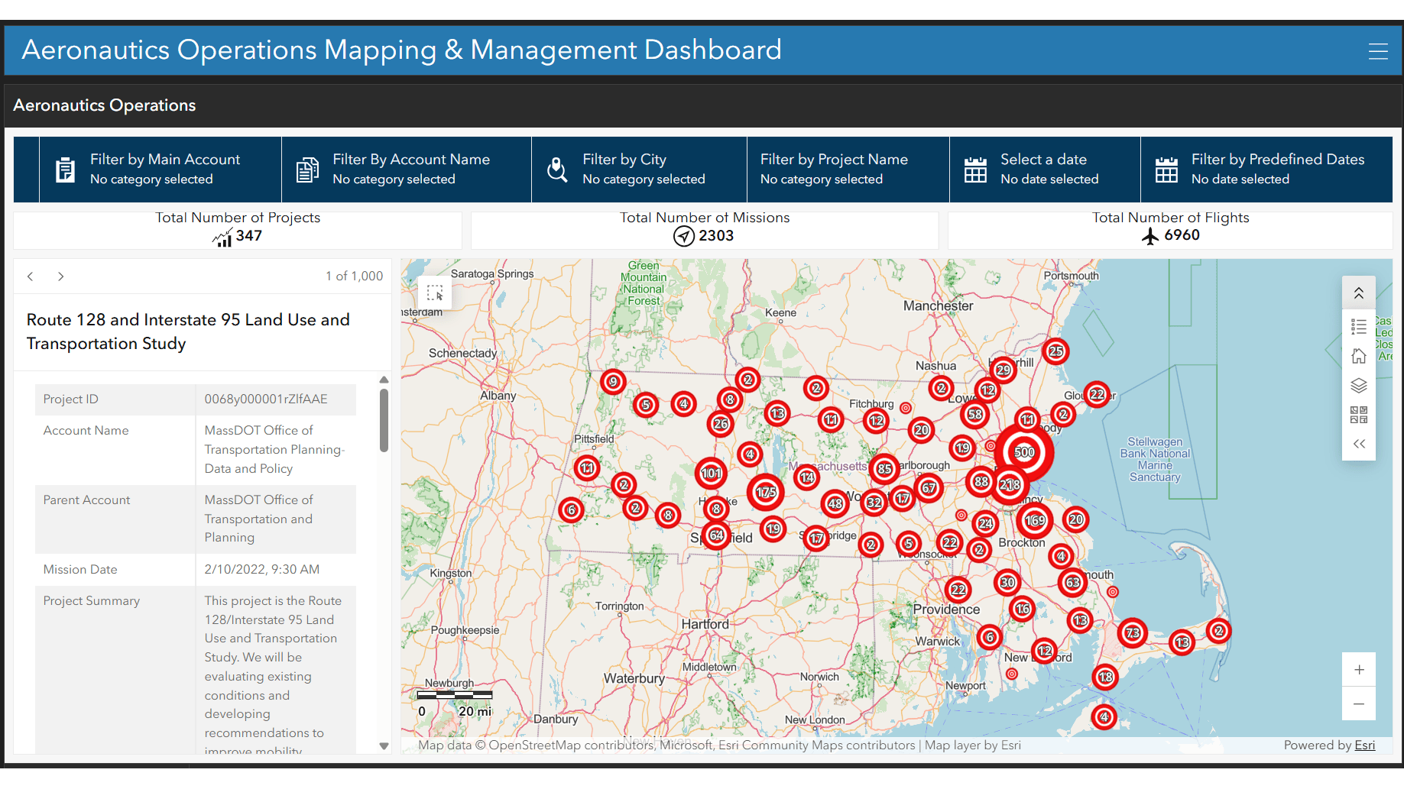Collapse the map tools with double-up chevron
1404x789 pixels.
click(x=1358, y=293)
